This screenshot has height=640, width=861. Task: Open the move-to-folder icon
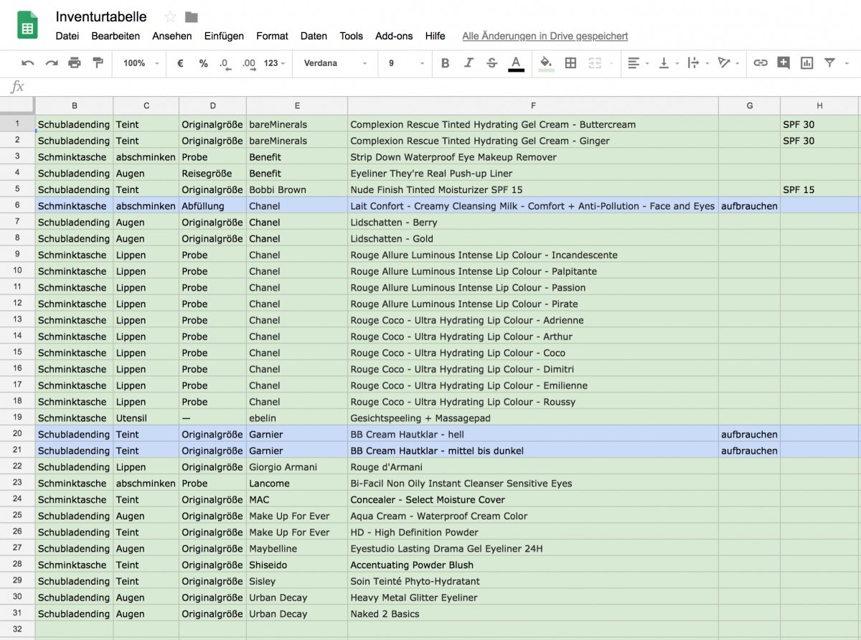pyautogui.click(x=191, y=17)
